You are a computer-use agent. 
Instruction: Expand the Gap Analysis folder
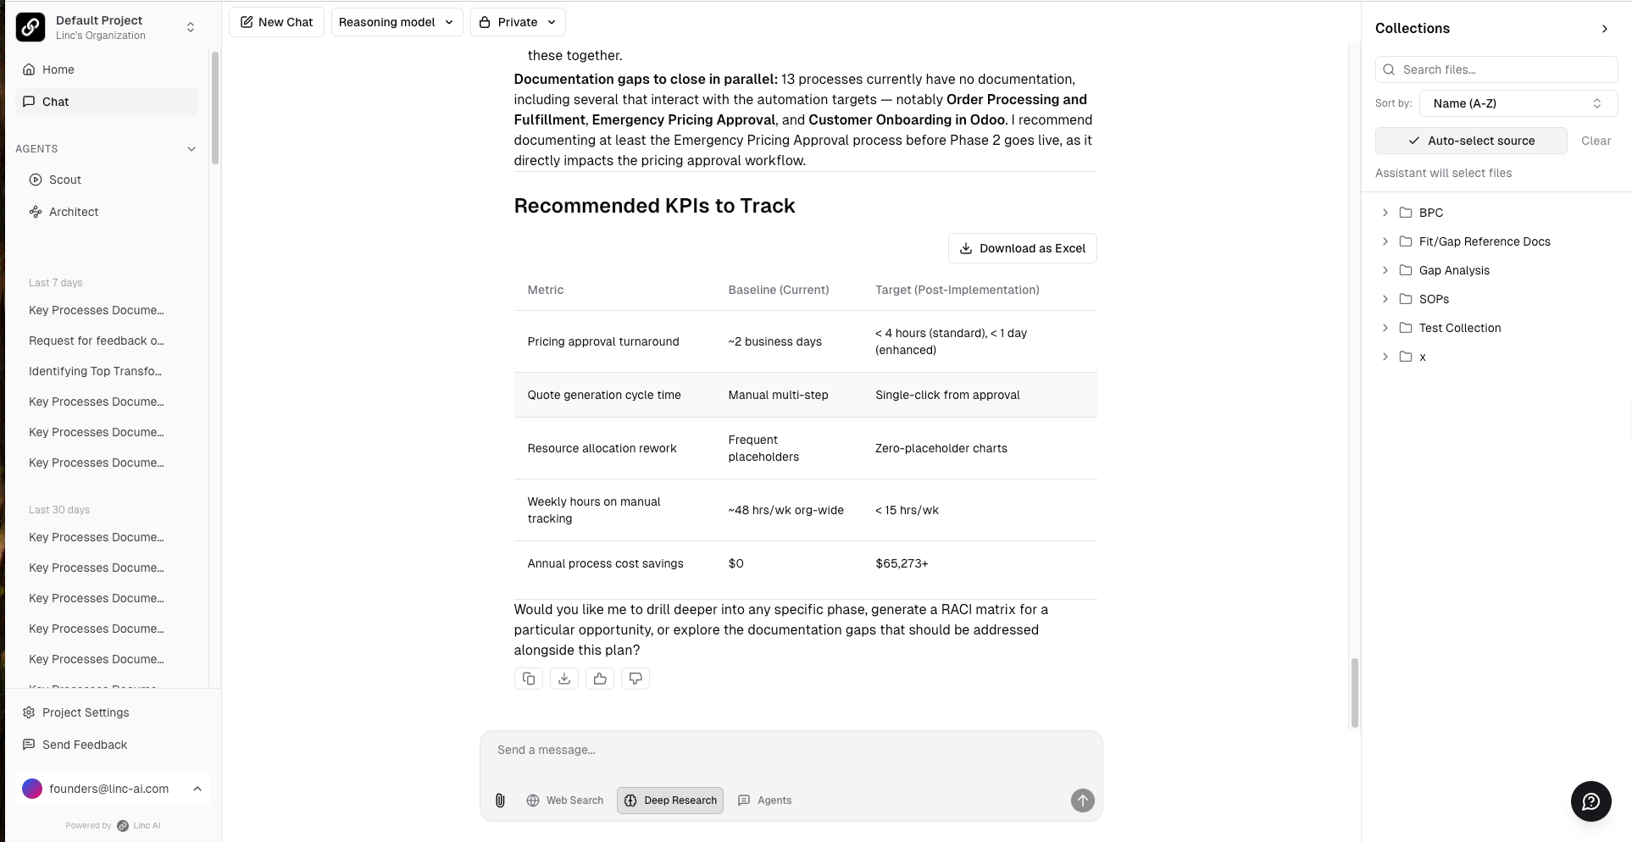point(1385,270)
